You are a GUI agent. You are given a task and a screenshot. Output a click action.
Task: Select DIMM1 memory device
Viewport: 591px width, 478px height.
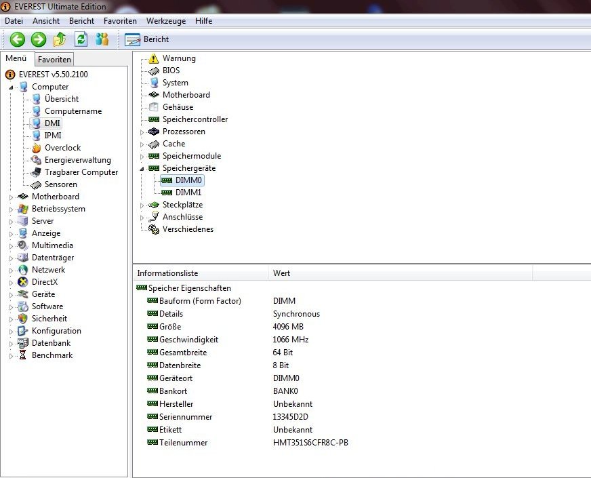point(188,193)
